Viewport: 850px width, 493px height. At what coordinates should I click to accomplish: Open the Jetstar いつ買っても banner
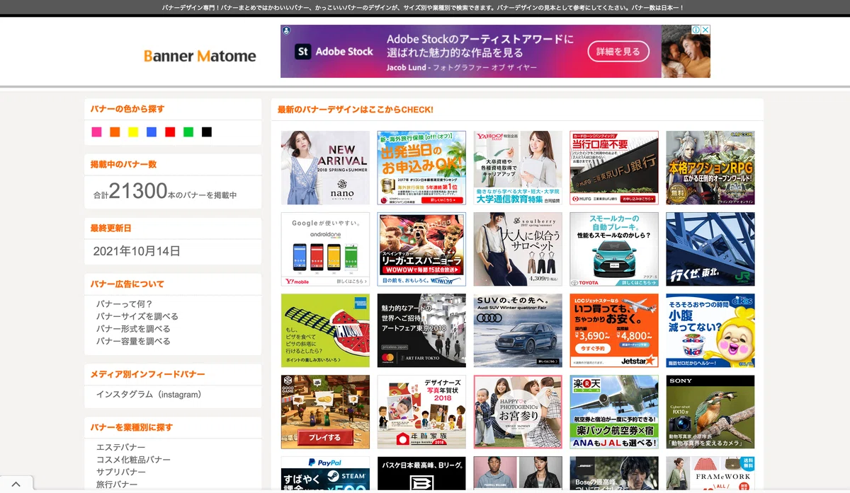click(x=614, y=330)
